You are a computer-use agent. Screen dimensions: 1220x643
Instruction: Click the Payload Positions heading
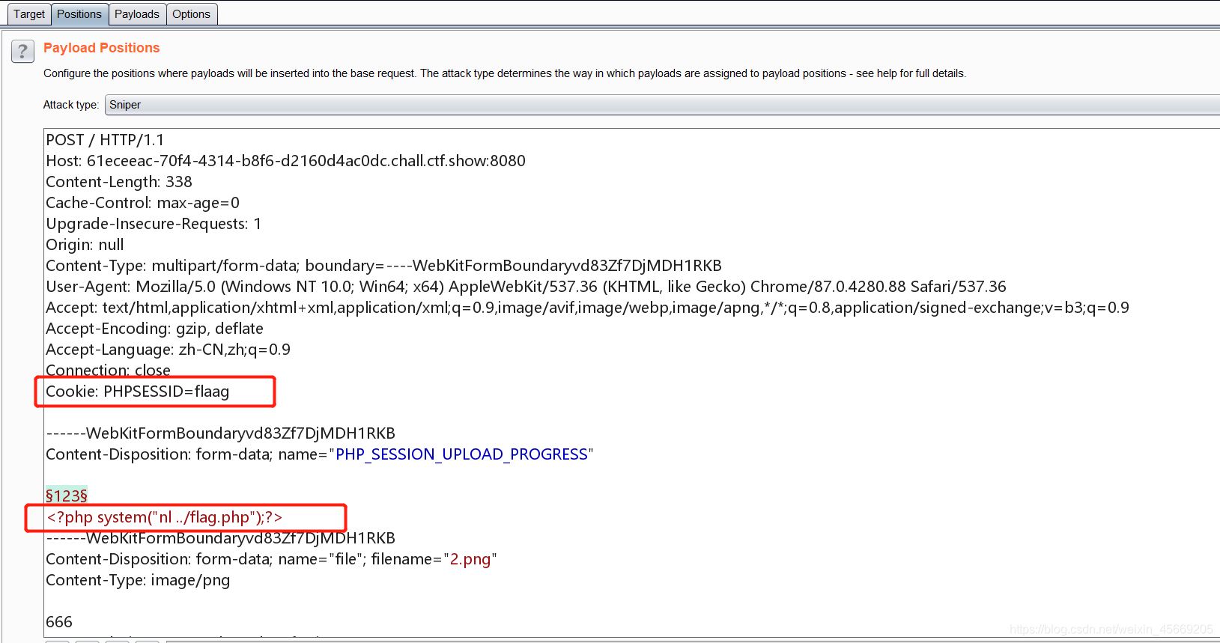pos(102,48)
